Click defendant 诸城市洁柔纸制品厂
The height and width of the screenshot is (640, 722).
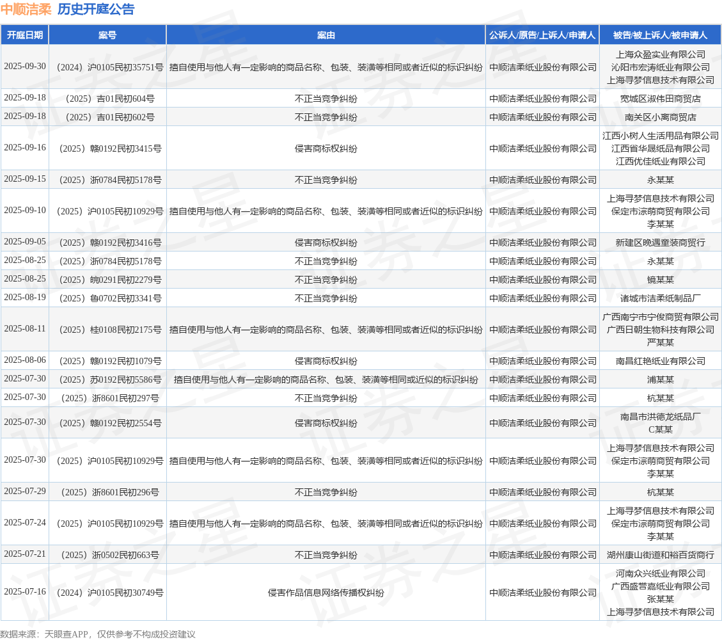[x=661, y=298]
